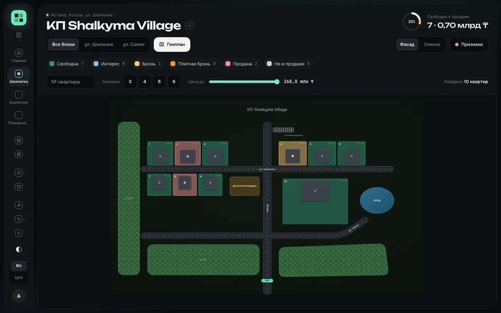Switch language to RU
Screen dimensions: 501x313
pyautogui.click(x=19, y=266)
